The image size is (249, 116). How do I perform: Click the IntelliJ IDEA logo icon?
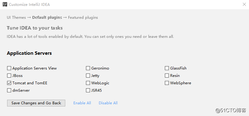(x=5, y=4)
